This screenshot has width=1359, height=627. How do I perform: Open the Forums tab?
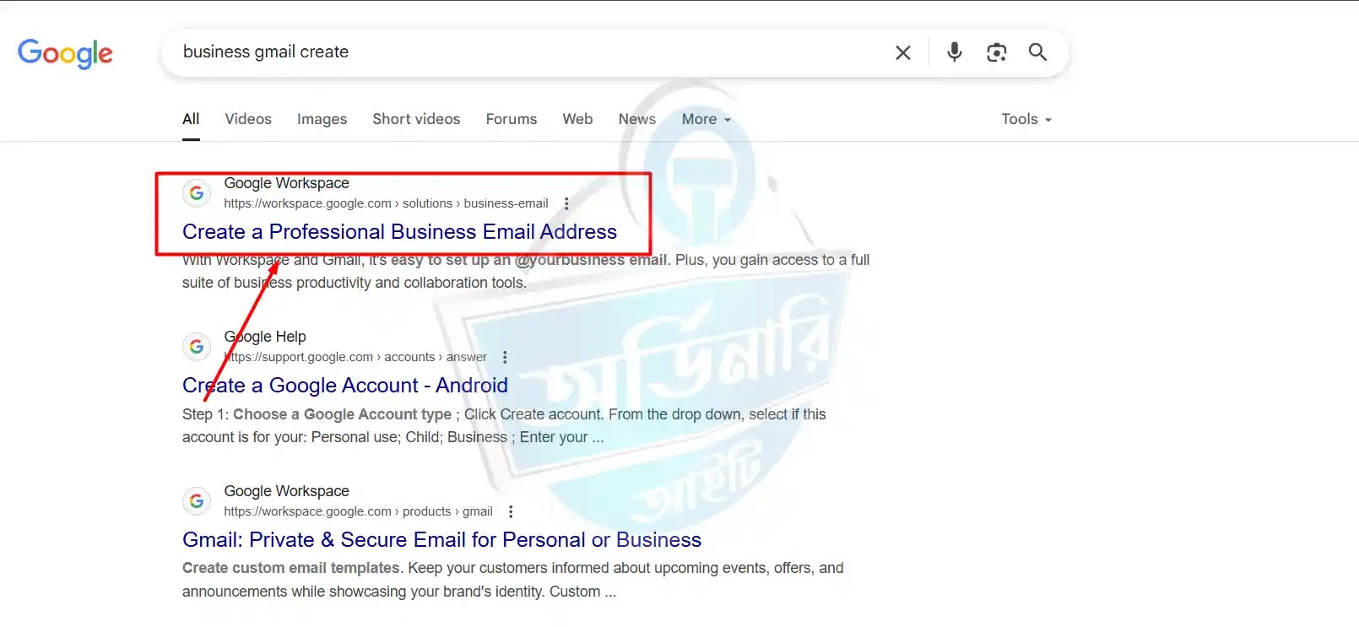pos(512,119)
